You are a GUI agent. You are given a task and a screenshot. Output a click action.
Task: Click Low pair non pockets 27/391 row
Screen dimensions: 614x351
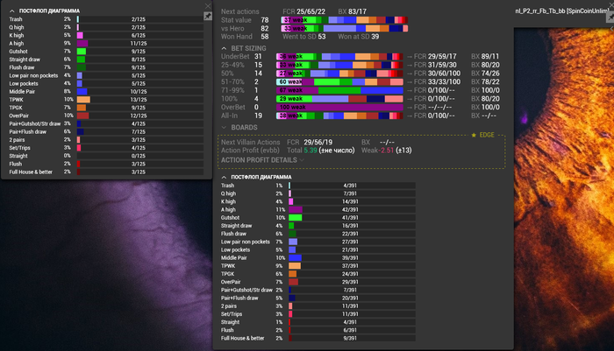318,242
